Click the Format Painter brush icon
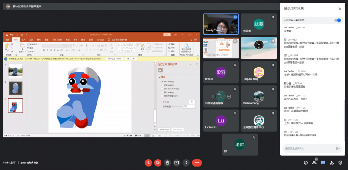 (x=12, y=51)
